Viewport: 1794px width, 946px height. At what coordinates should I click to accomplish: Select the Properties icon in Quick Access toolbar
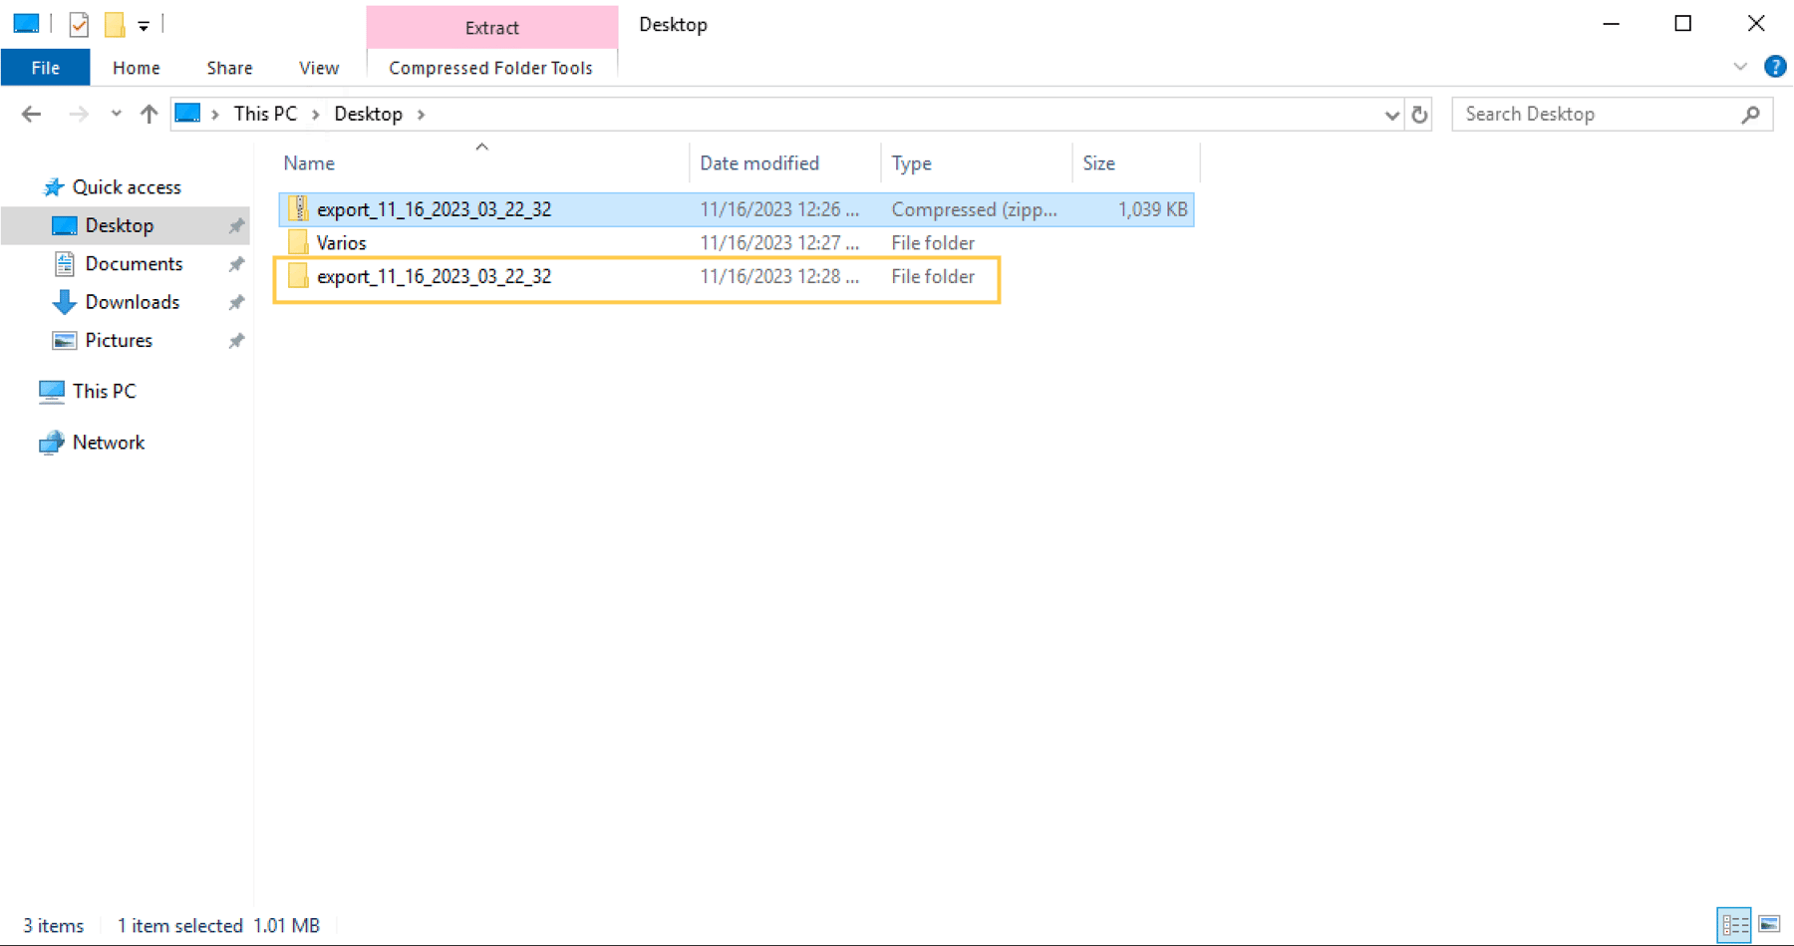(79, 23)
